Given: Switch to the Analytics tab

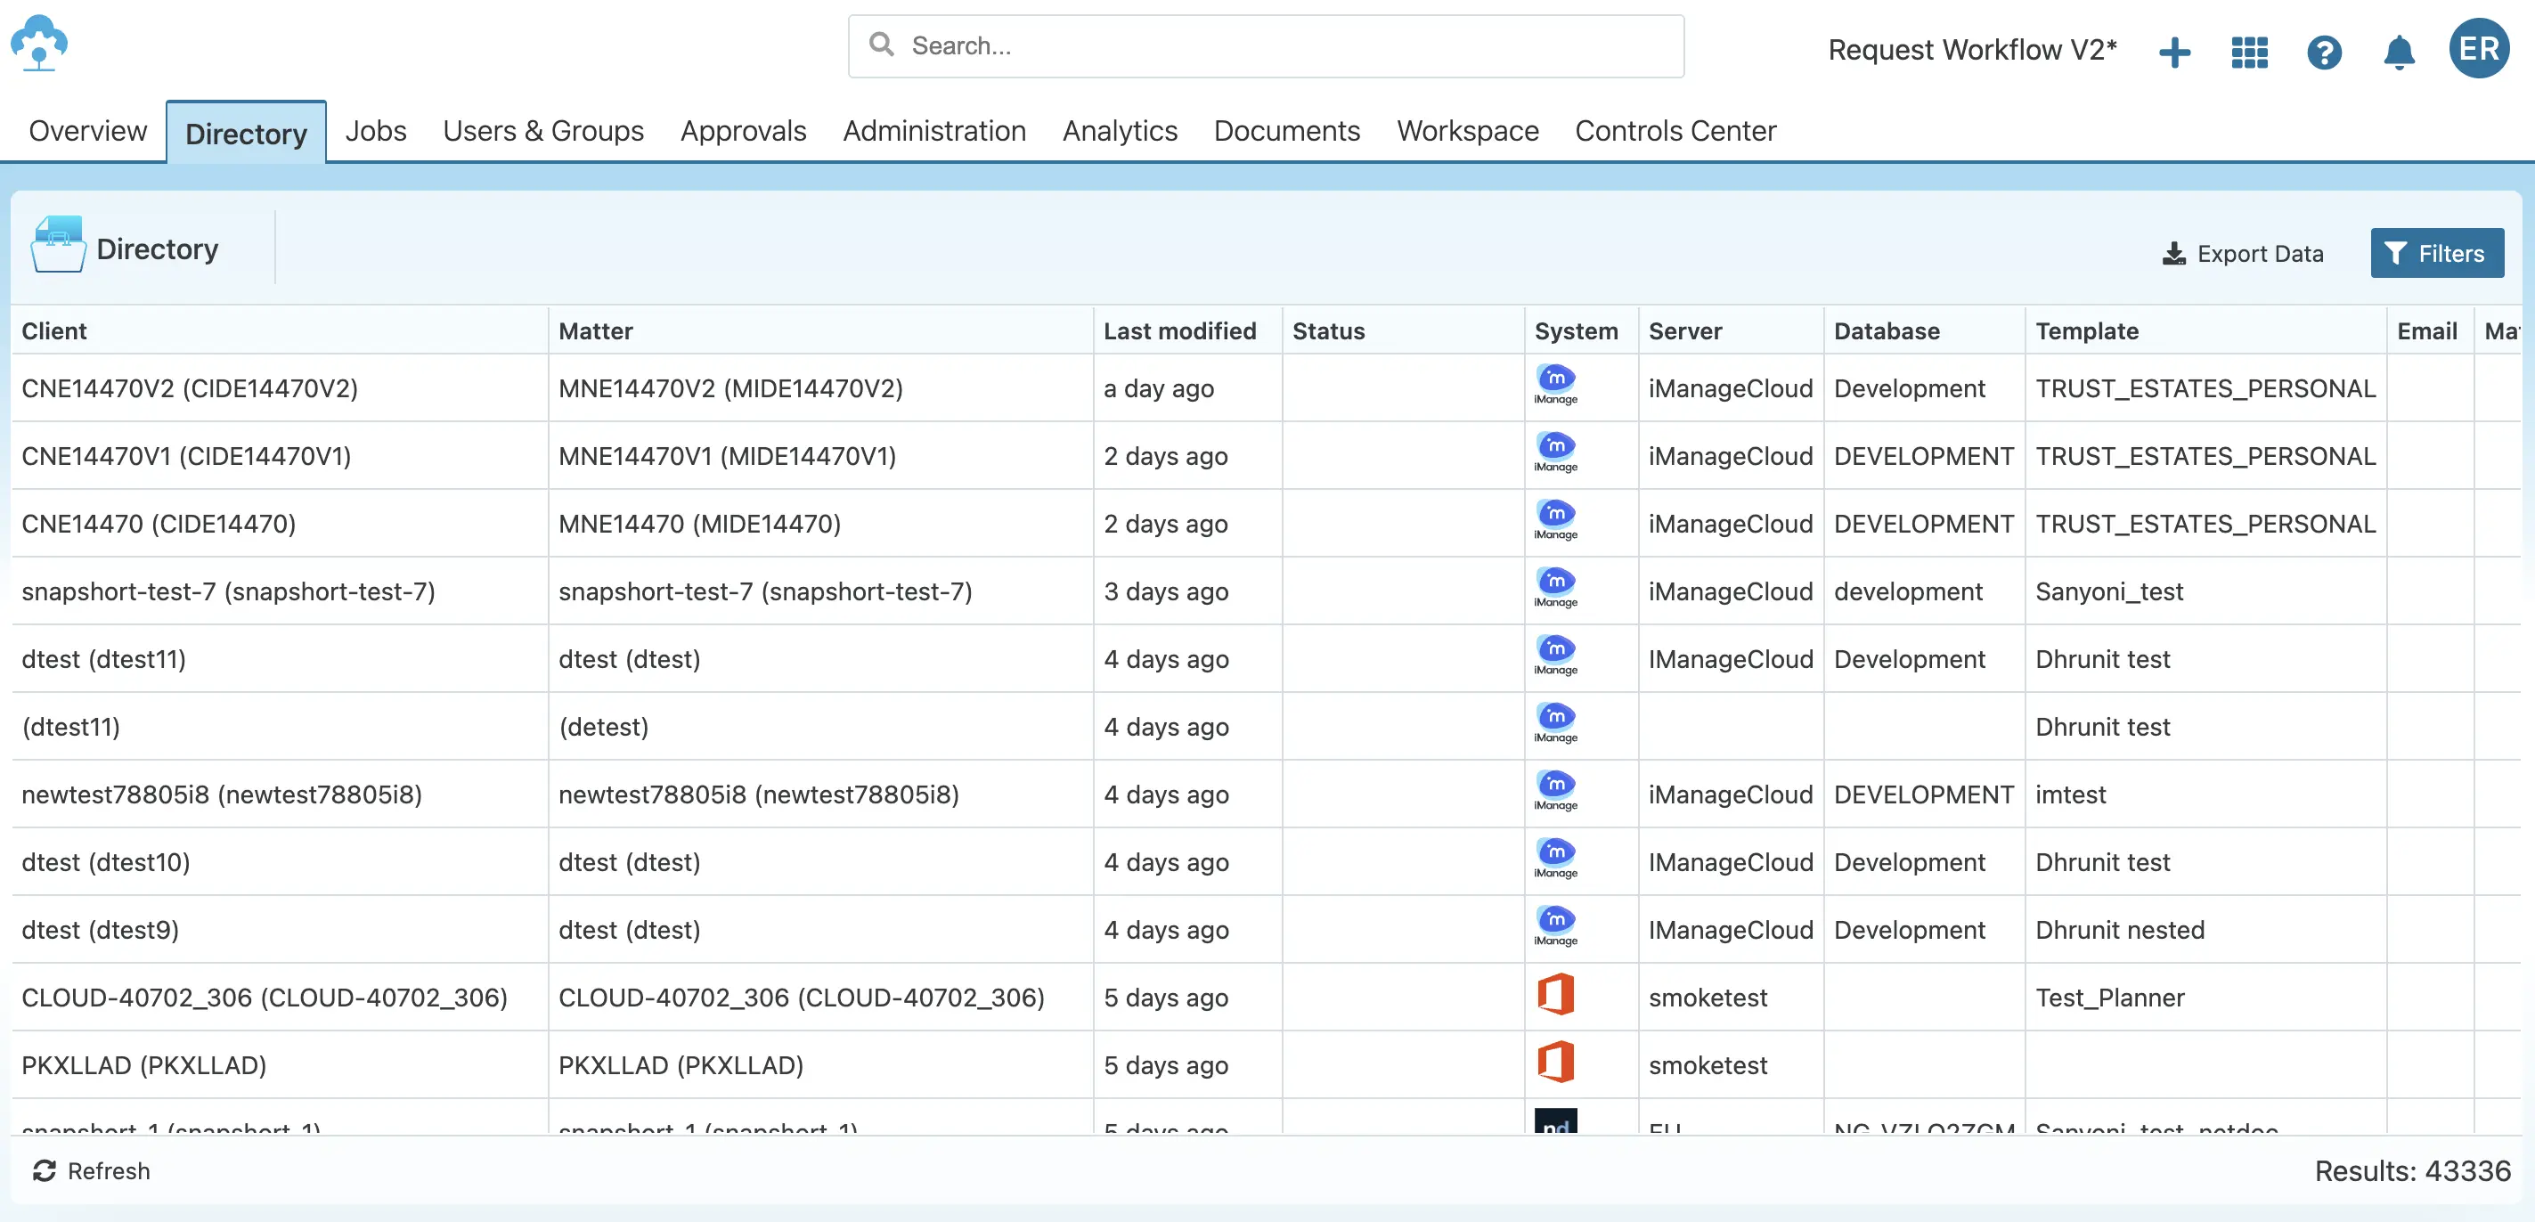Looking at the screenshot, I should coord(1119,130).
